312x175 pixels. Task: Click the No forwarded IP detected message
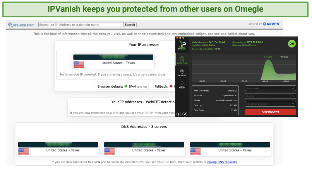pos(113,75)
